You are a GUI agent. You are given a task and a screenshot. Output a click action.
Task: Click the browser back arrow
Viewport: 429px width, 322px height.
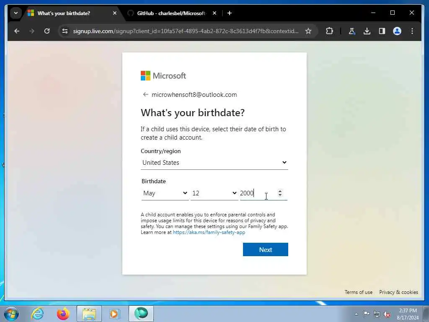17,31
